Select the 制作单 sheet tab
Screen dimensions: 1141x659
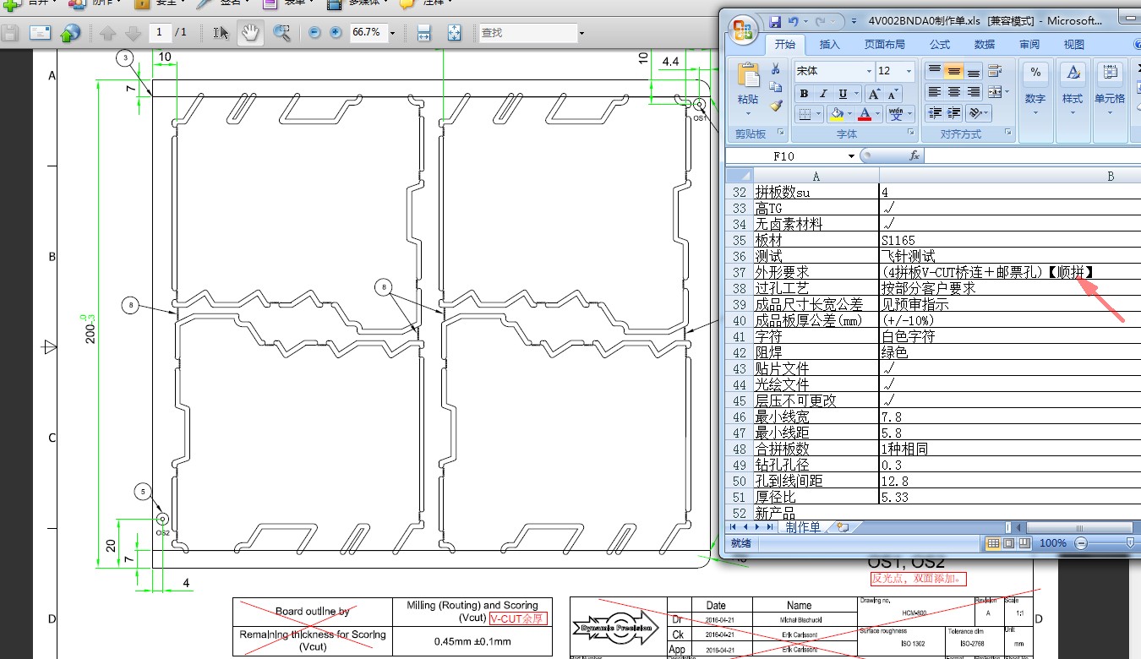(802, 527)
